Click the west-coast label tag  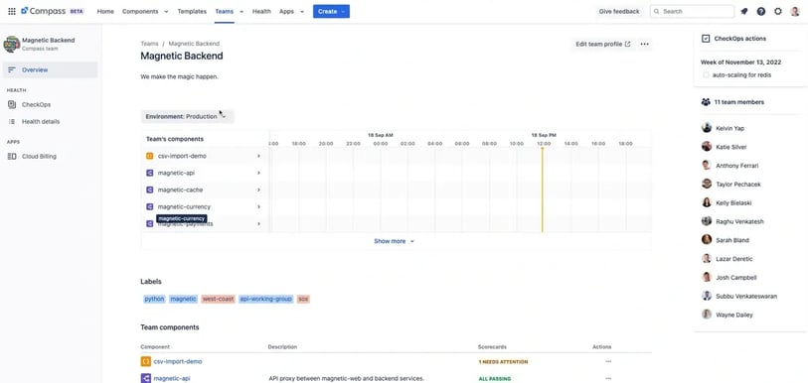pos(218,299)
